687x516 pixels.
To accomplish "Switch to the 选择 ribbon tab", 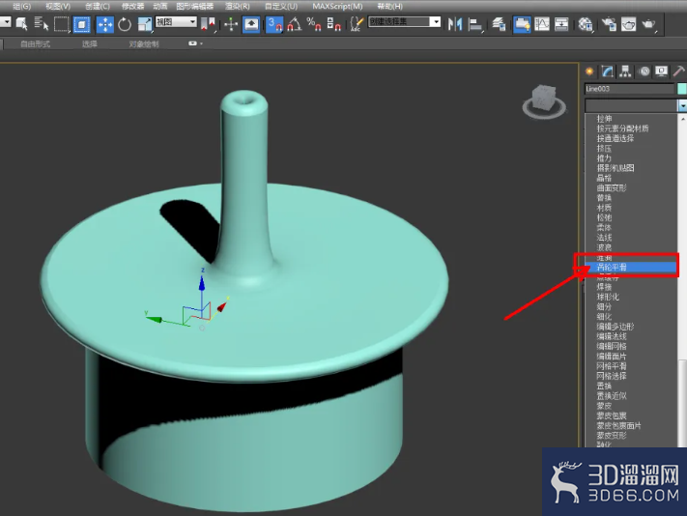I will (90, 43).
